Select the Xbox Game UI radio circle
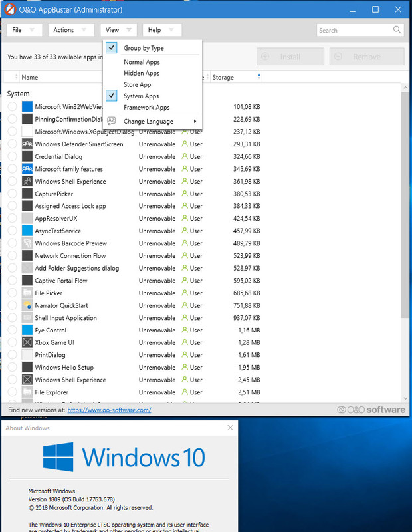412x532 pixels. click(x=12, y=342)
